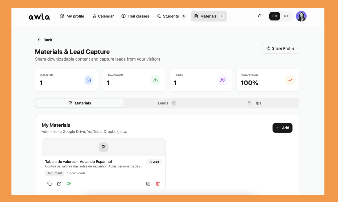Copy the material's share link icon

click(x=50, y=184)
